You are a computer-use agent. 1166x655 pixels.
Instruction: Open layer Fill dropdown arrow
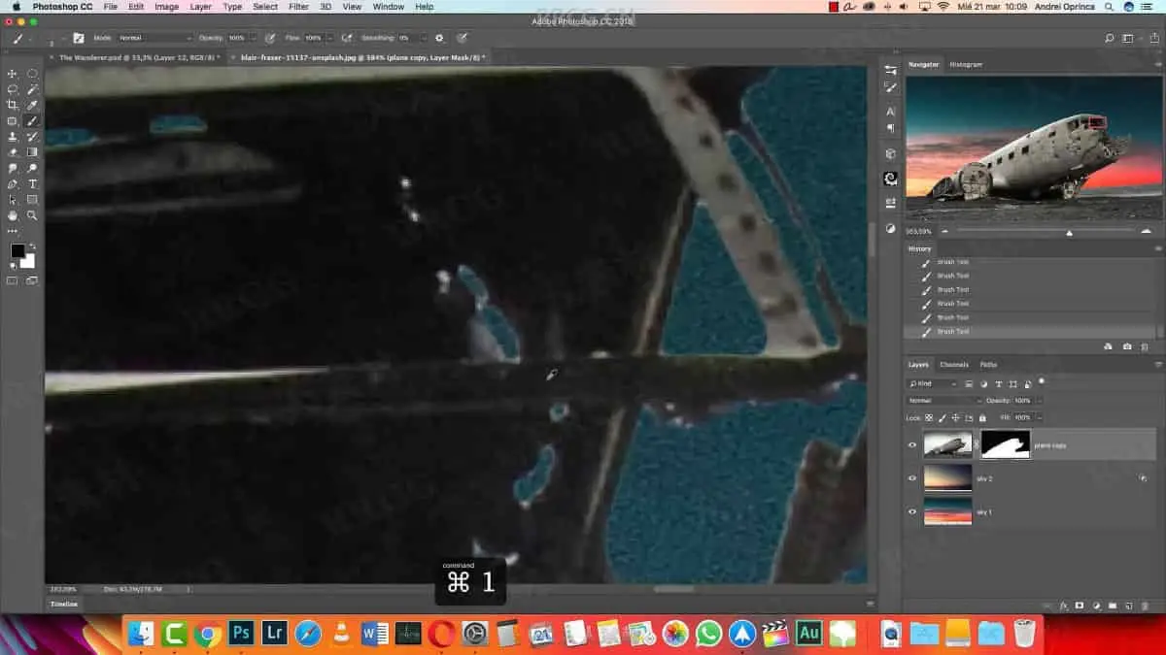point(1039,417)
